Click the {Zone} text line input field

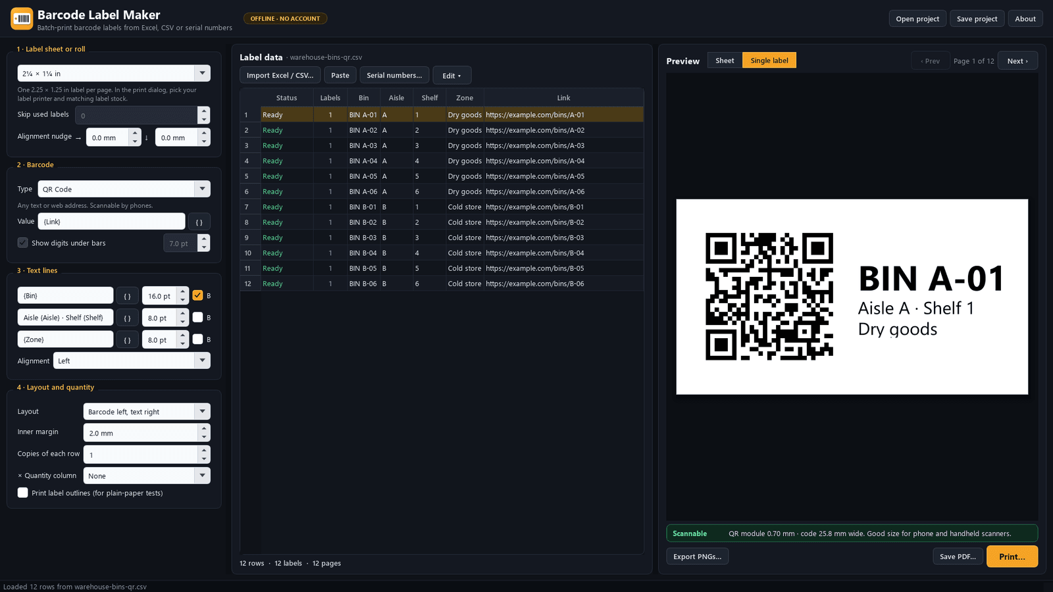click(65, 339)
